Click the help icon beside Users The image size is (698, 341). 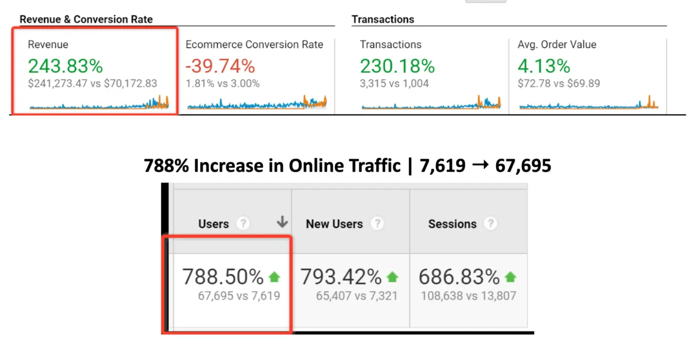click(x=244, y=224)
